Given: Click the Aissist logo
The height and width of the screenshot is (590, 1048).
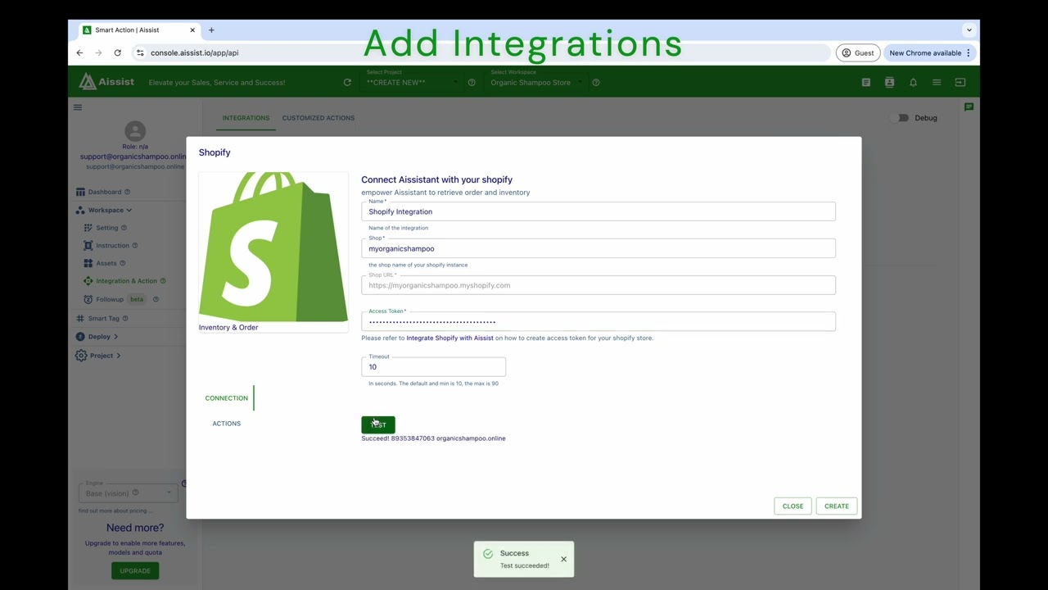Looking at the screenshot, I should coord(106,82).
